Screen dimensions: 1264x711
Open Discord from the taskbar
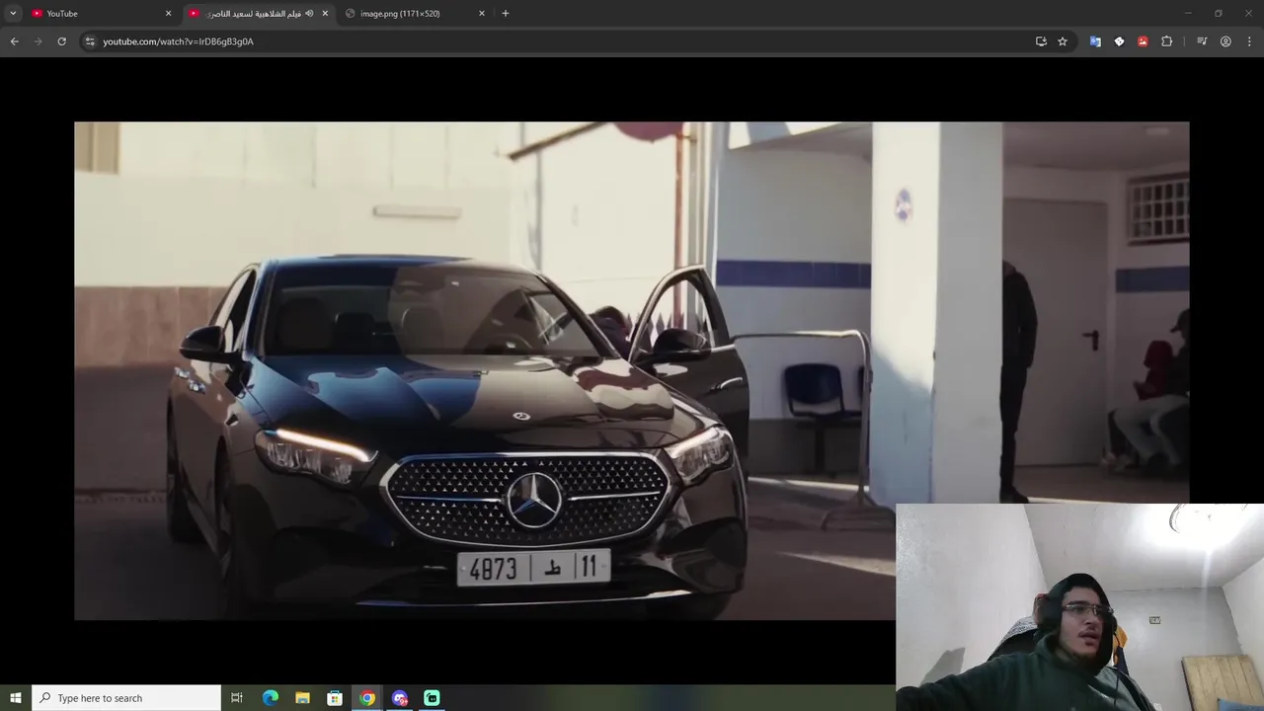pos(399,698)
